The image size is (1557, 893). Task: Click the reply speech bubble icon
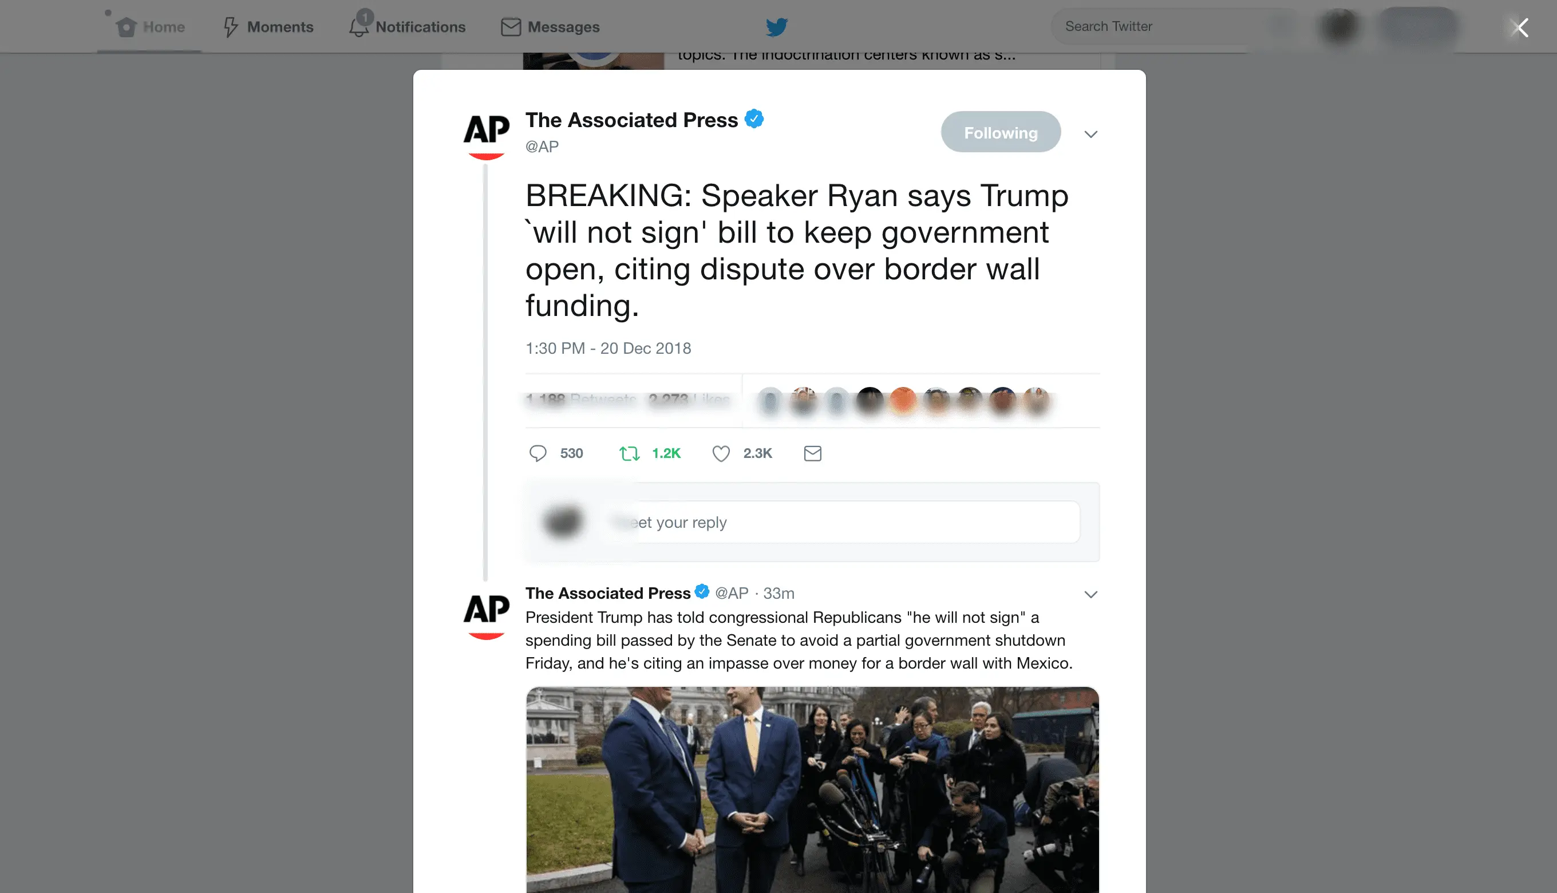coord(538,453)
